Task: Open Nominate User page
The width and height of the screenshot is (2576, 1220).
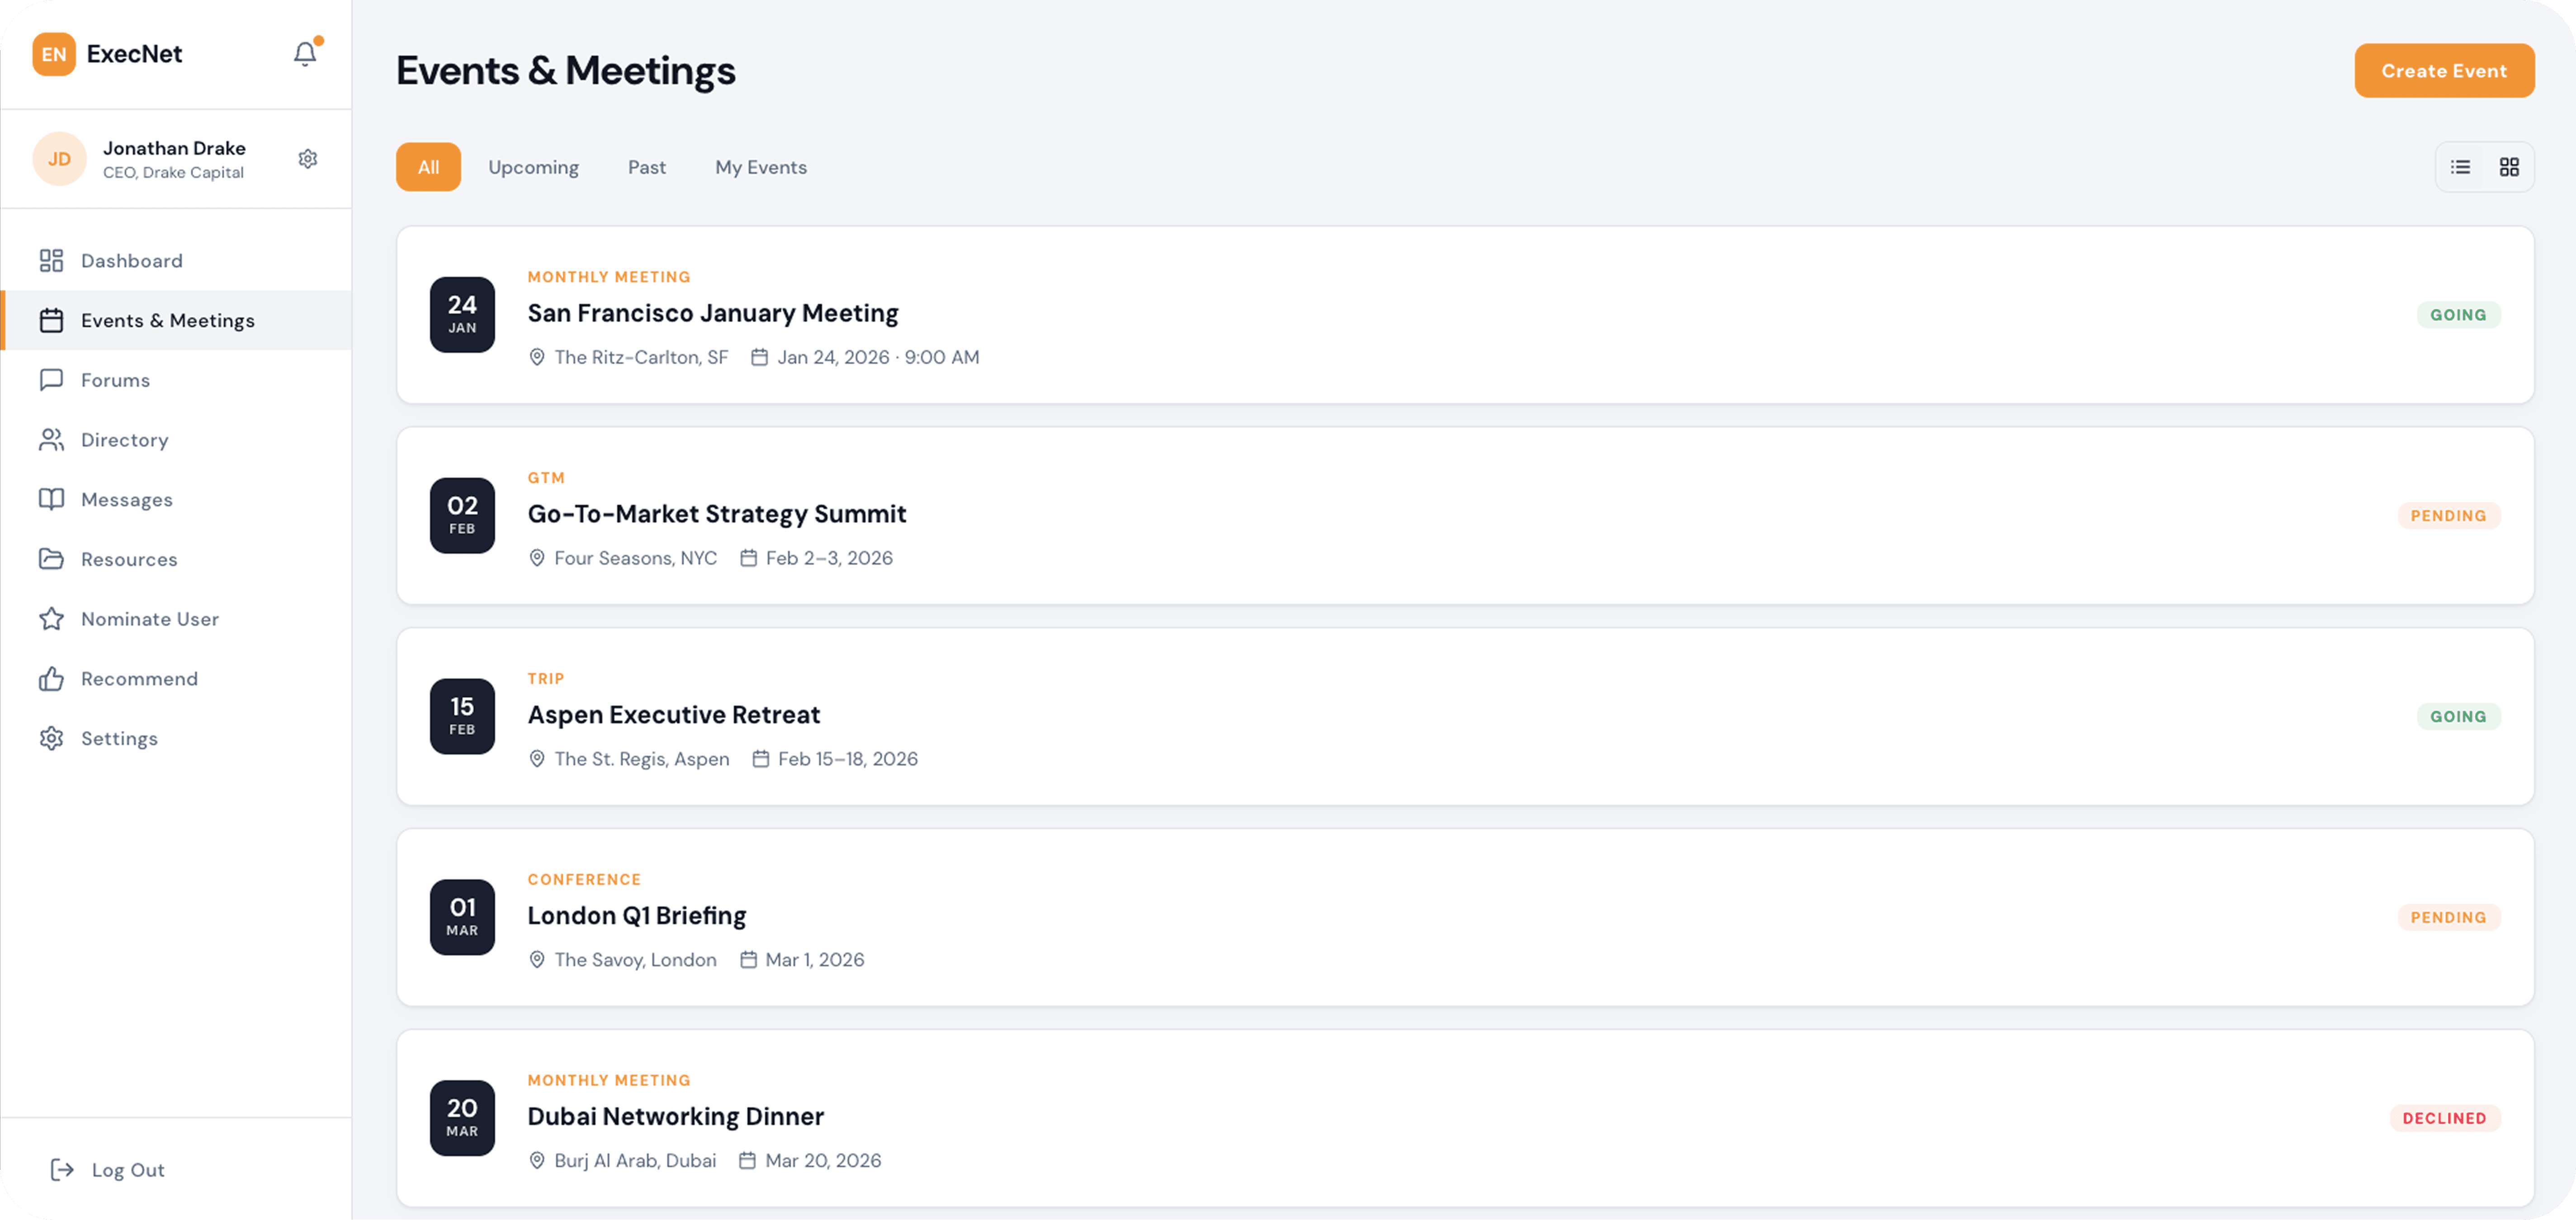Action: pos(149,620)
